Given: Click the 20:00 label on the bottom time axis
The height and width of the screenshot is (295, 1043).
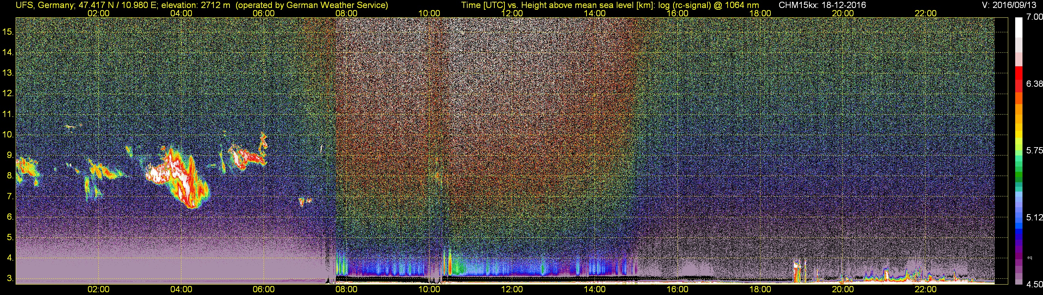Looking at the screenshot, I should [843, 289].
